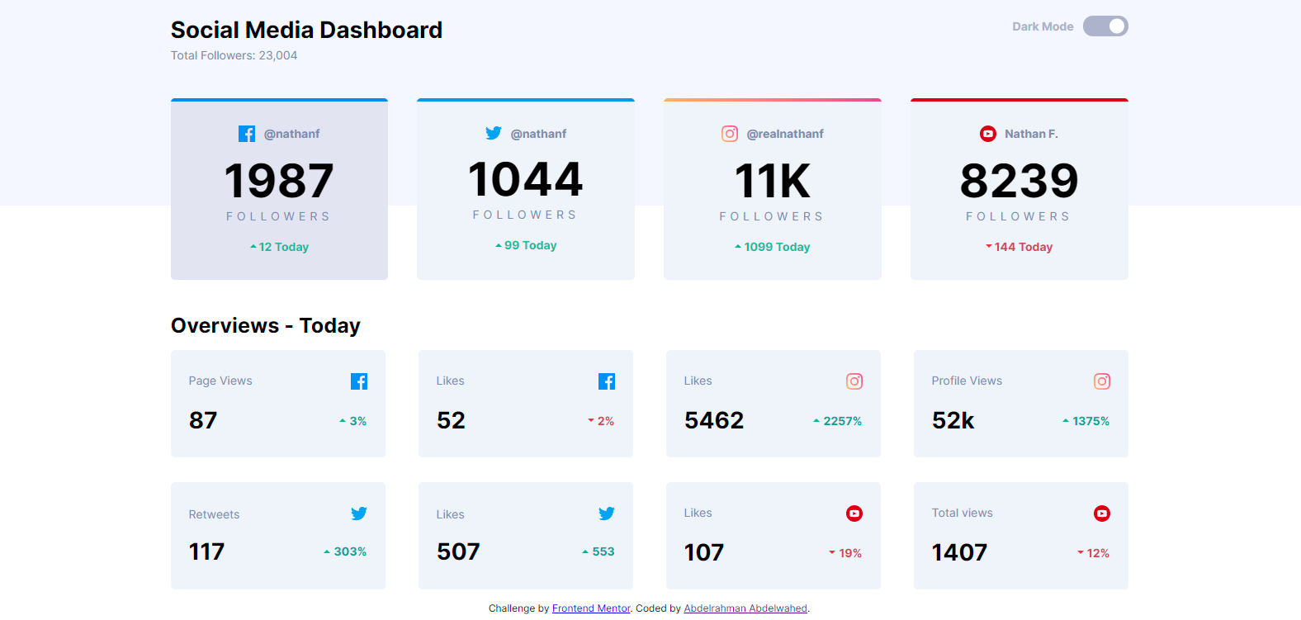Click the 'Nathan F.' channel name
The width and height of the screenshot is (1301, 620).
pos(1031,134)
